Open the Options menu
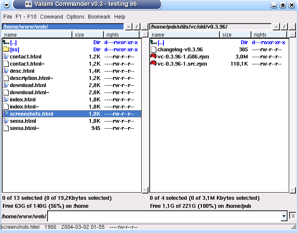 pos(75,17)
